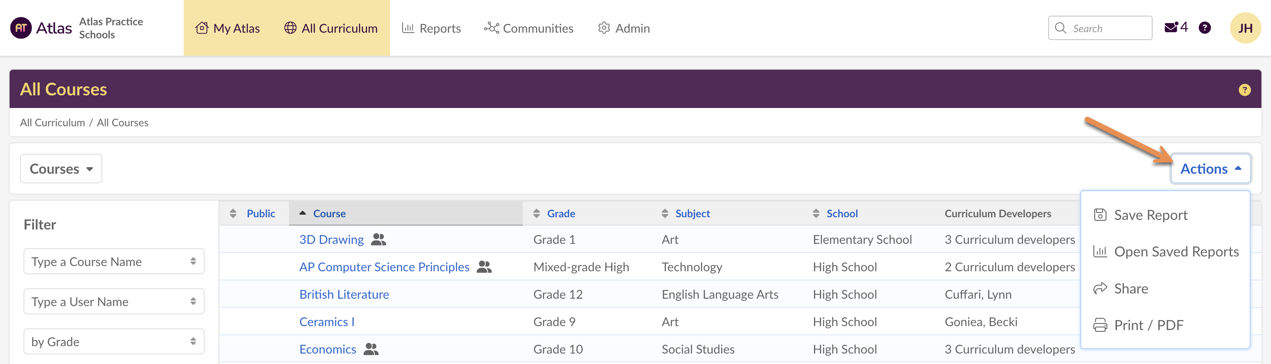Open the by Grade filter dropdown
This screenshot has width=1271, height=364.
click(x=114, y=342)
